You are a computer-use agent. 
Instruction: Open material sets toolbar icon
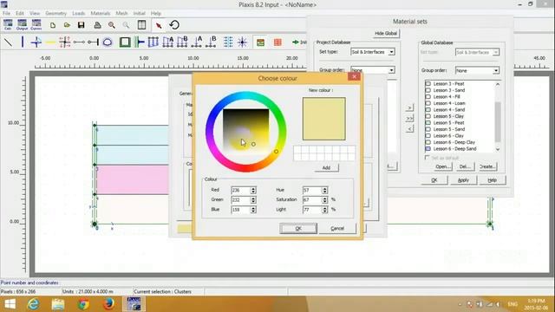260,42
